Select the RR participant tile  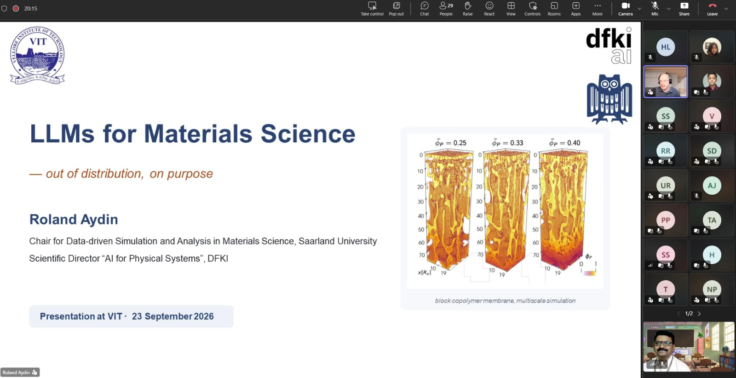click(x=666, y=151)
